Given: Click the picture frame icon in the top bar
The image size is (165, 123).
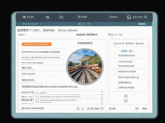Looking at the screenshot, I should 61,17.
